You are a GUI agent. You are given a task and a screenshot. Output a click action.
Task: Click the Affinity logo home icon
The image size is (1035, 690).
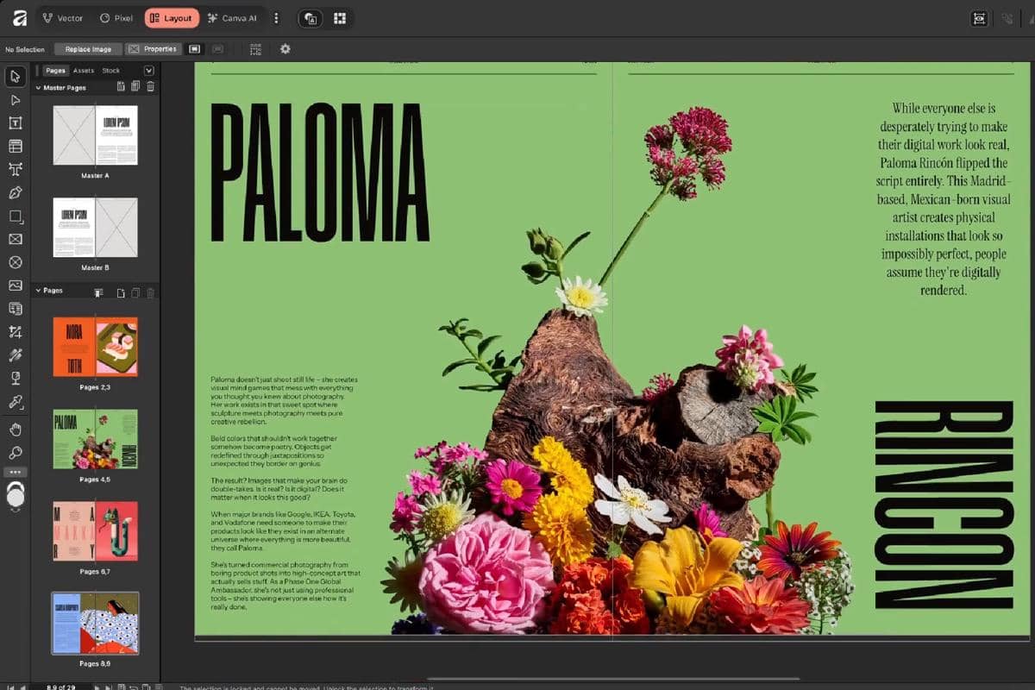point(19,17)
